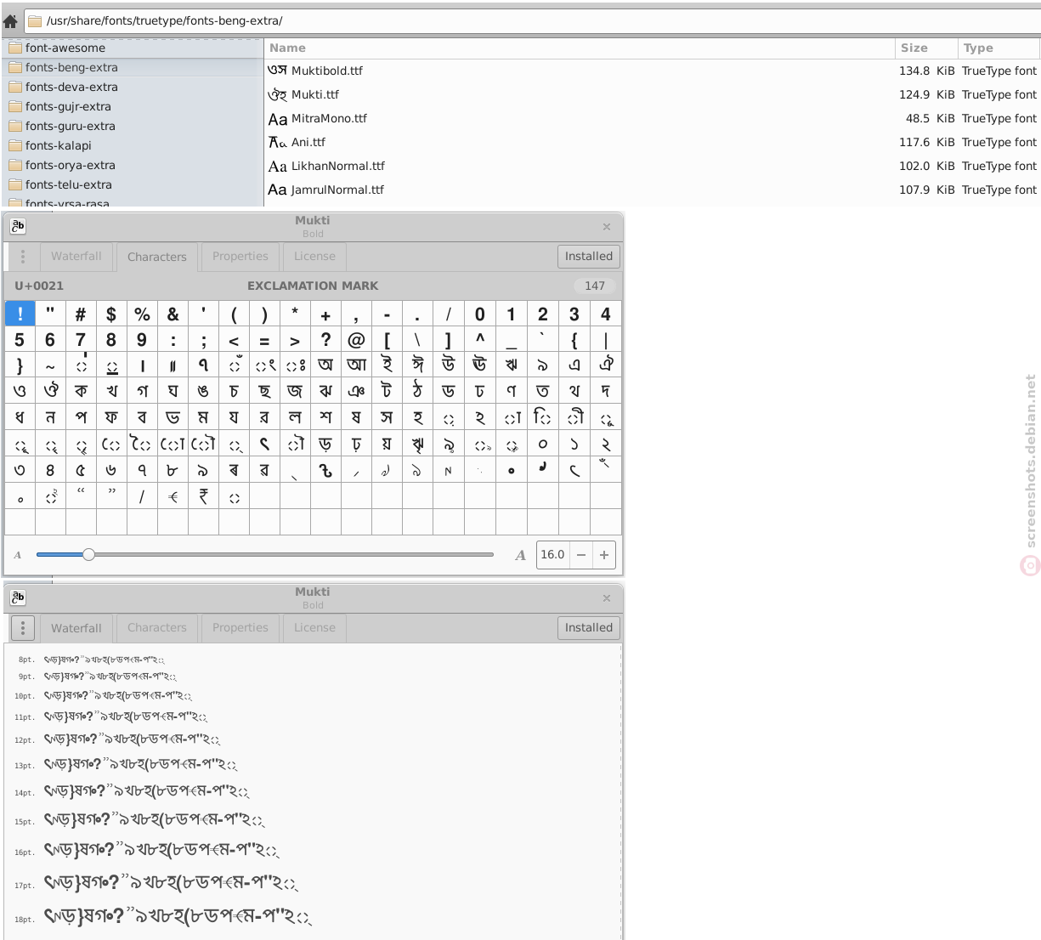This screenshot has width=1041, height=940.
Task: Open License tab in lower window
Action: [314, 627]
